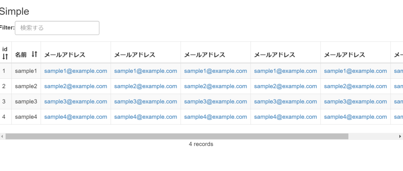Open first sample3@example.com email link
This screenshot has width=403, height=171.
(76, 102)
